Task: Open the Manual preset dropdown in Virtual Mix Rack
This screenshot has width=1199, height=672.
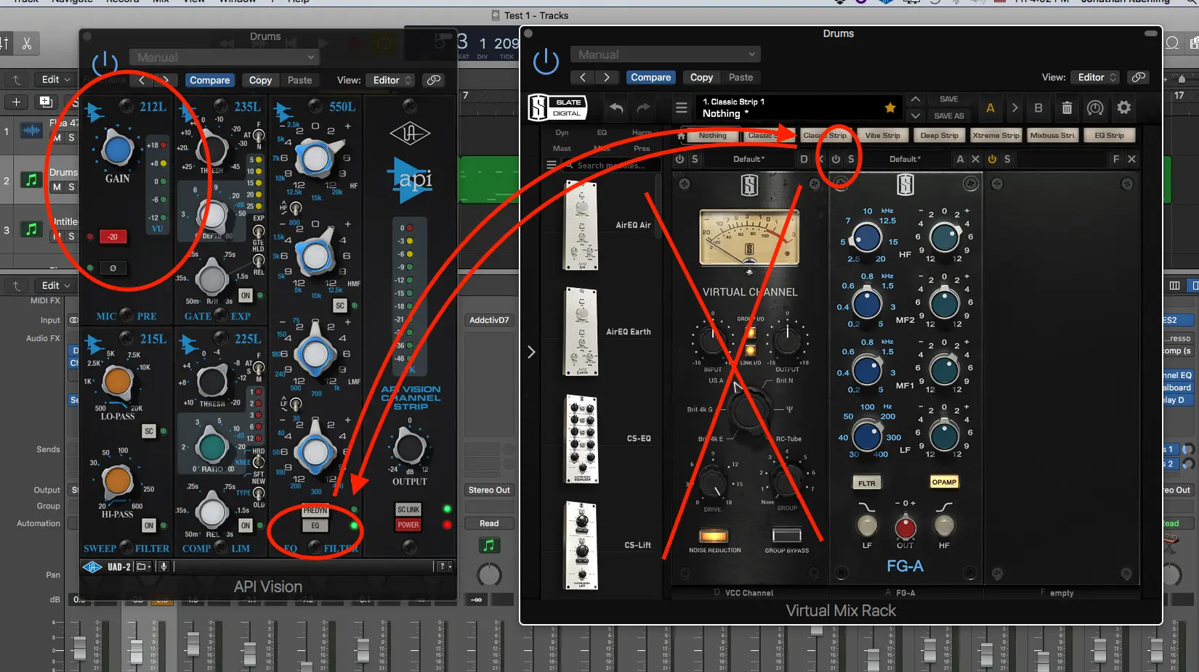Action: 666,54
